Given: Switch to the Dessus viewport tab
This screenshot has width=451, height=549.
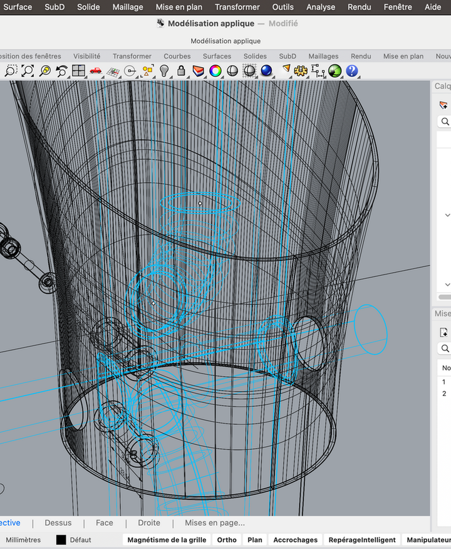Looking at the screenshot, I should 58,523.
